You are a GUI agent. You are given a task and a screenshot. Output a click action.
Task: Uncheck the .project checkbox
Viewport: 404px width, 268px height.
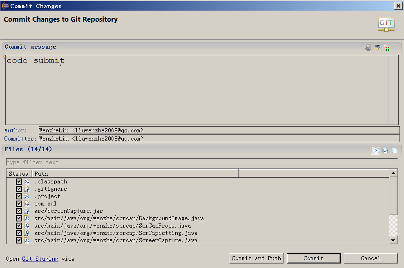point(19,196)
